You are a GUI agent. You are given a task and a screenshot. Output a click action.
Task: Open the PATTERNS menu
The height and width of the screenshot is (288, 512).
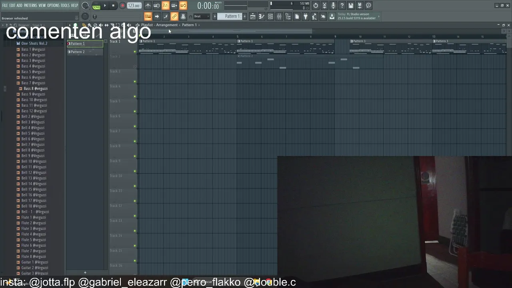point(30,6)
